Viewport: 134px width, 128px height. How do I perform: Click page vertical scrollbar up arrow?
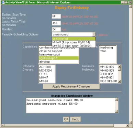(x=130, y=7)
